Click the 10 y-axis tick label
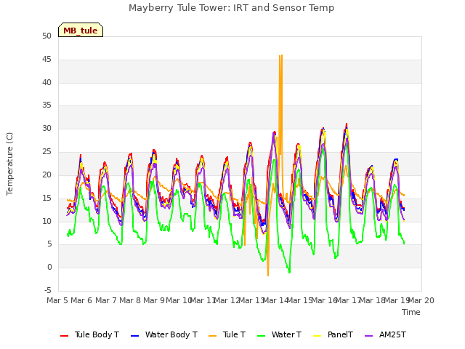This screenshot has height=349, width=465. 46,221
